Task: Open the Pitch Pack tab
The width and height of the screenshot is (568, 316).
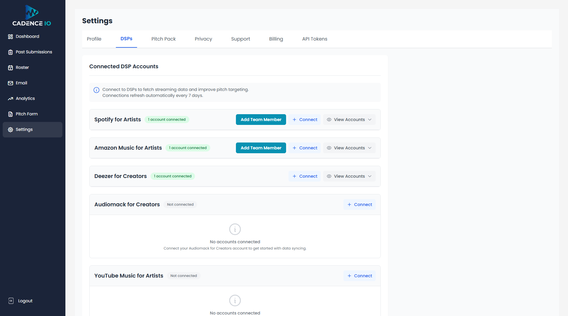Action: (x=163, y=39)
